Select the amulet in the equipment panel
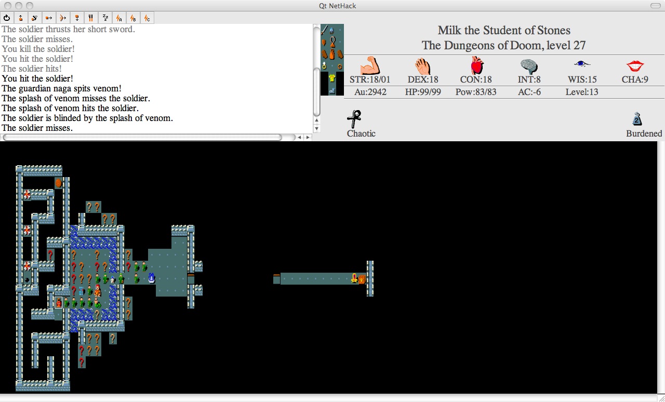 (x=332, y=41)
